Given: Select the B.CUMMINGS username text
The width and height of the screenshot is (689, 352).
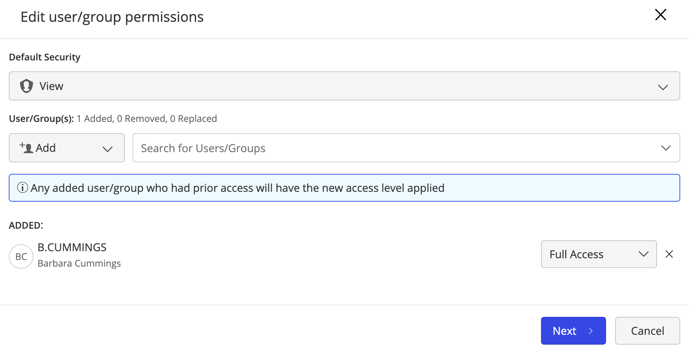Looking at the screenshot, I should click(x=72, y=247).
